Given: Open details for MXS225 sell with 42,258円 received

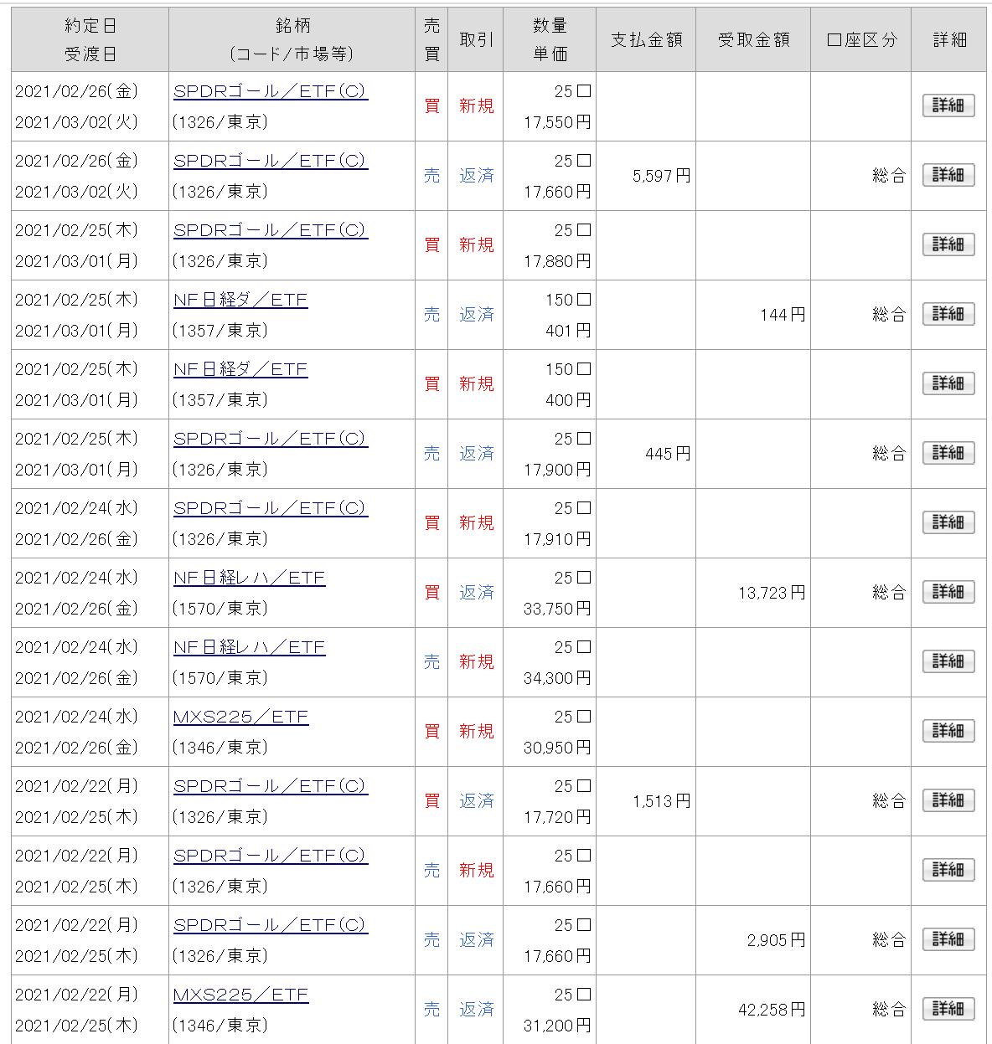Looking at the screenshot, I should (x=948, y=1009).
